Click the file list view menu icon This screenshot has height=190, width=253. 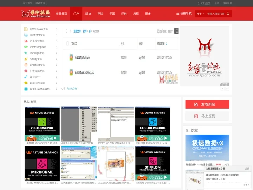pos(176,31)
